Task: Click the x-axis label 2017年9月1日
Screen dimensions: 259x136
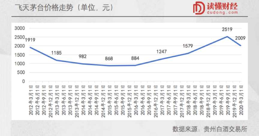Action: tap(175, 100)
